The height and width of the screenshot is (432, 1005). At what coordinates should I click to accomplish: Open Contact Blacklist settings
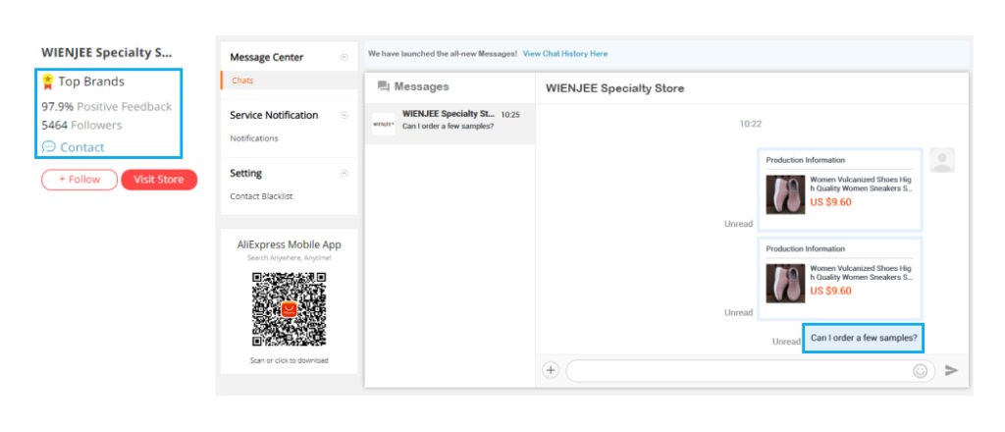tap(261, 196)
